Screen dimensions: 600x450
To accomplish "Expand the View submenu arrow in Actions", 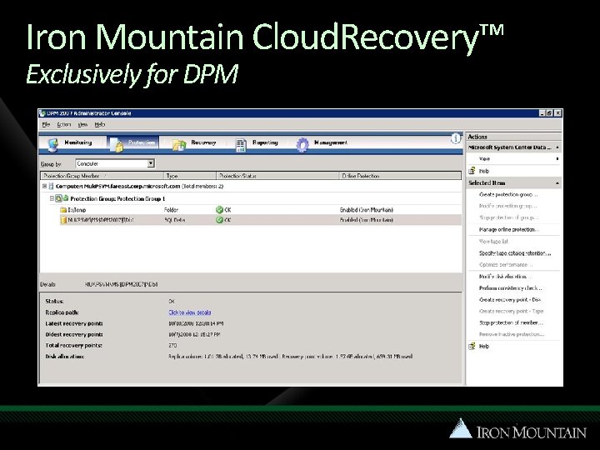I will (x=557, y=159).
